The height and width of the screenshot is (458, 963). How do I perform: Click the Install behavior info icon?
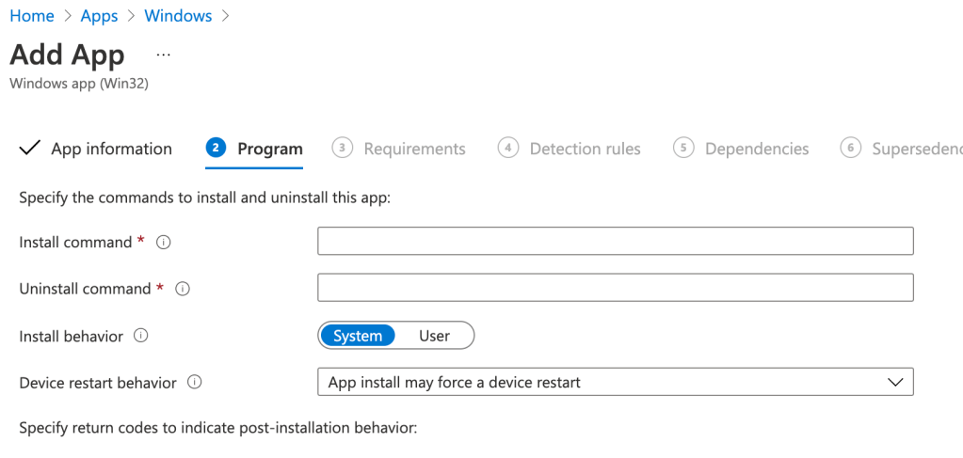tap(141, 336)
